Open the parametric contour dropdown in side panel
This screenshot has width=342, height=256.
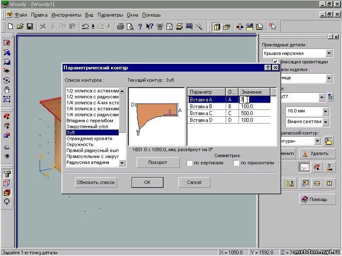tap(318, 141)
